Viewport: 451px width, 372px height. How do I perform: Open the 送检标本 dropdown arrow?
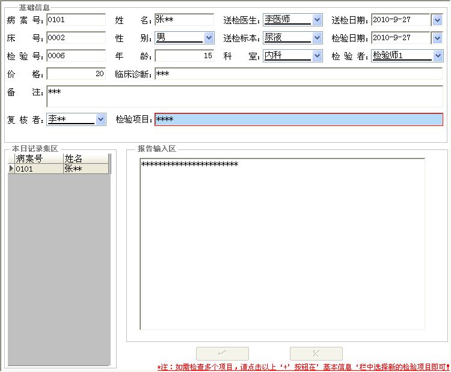(317, 38)
